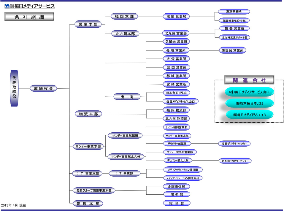284x211 pixels.
Task: Click メディアソリューション課福岡 node
Action: pos(183,170)
